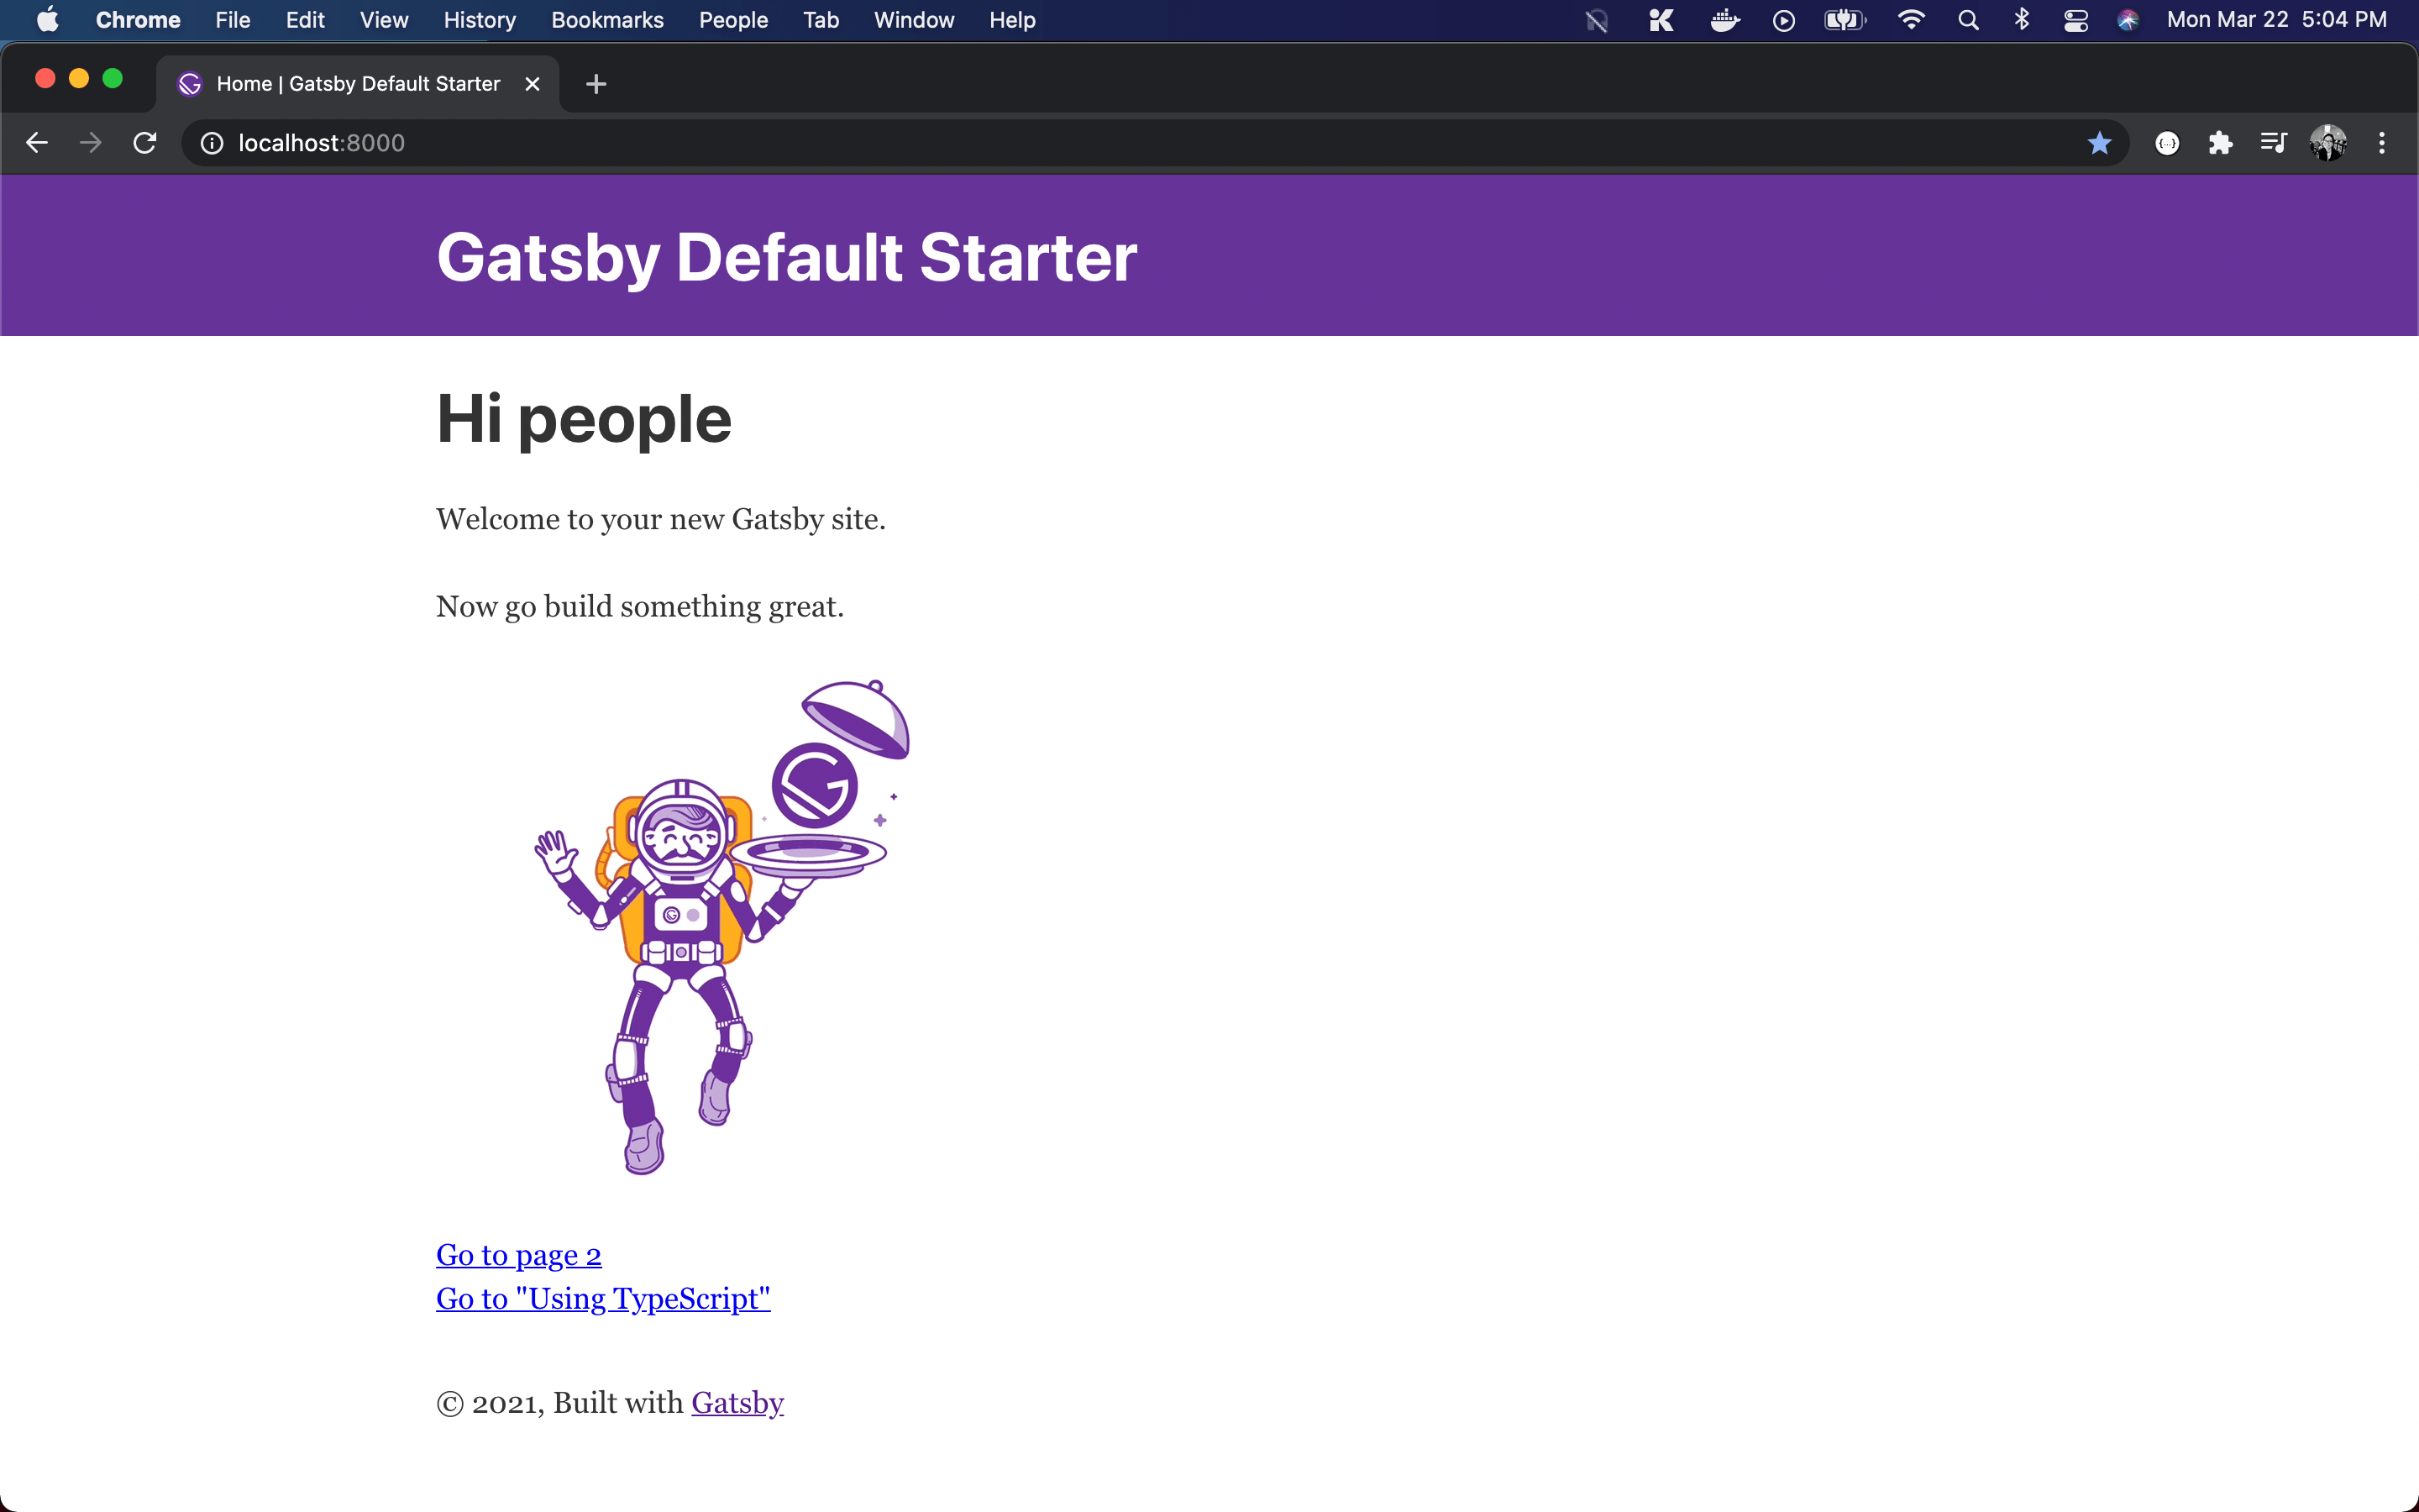The height and width of the screenshot is (1512, 2419).
Task: Reload the localhost page
Action: [145, 143]
